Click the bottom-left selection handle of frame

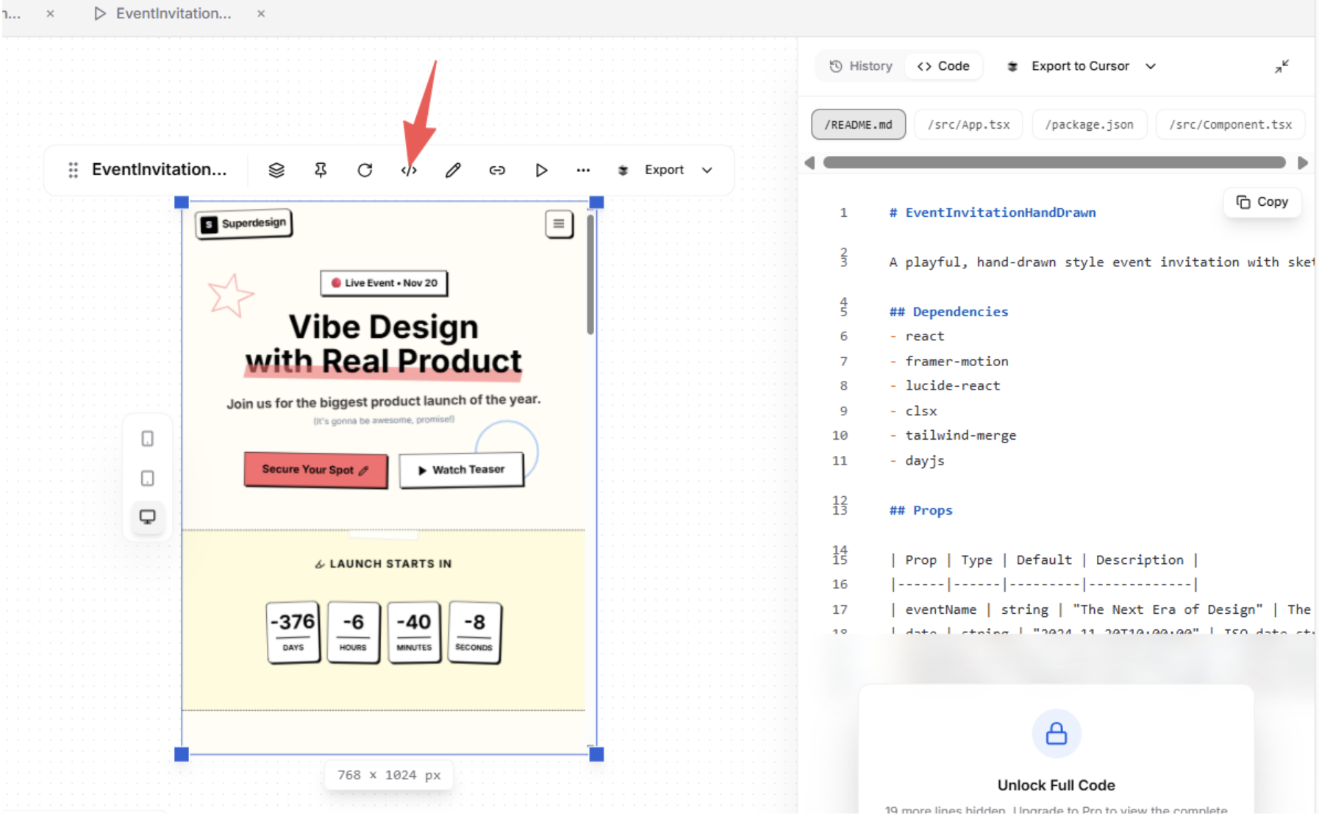pyautogui.click(x=182, y=754)
